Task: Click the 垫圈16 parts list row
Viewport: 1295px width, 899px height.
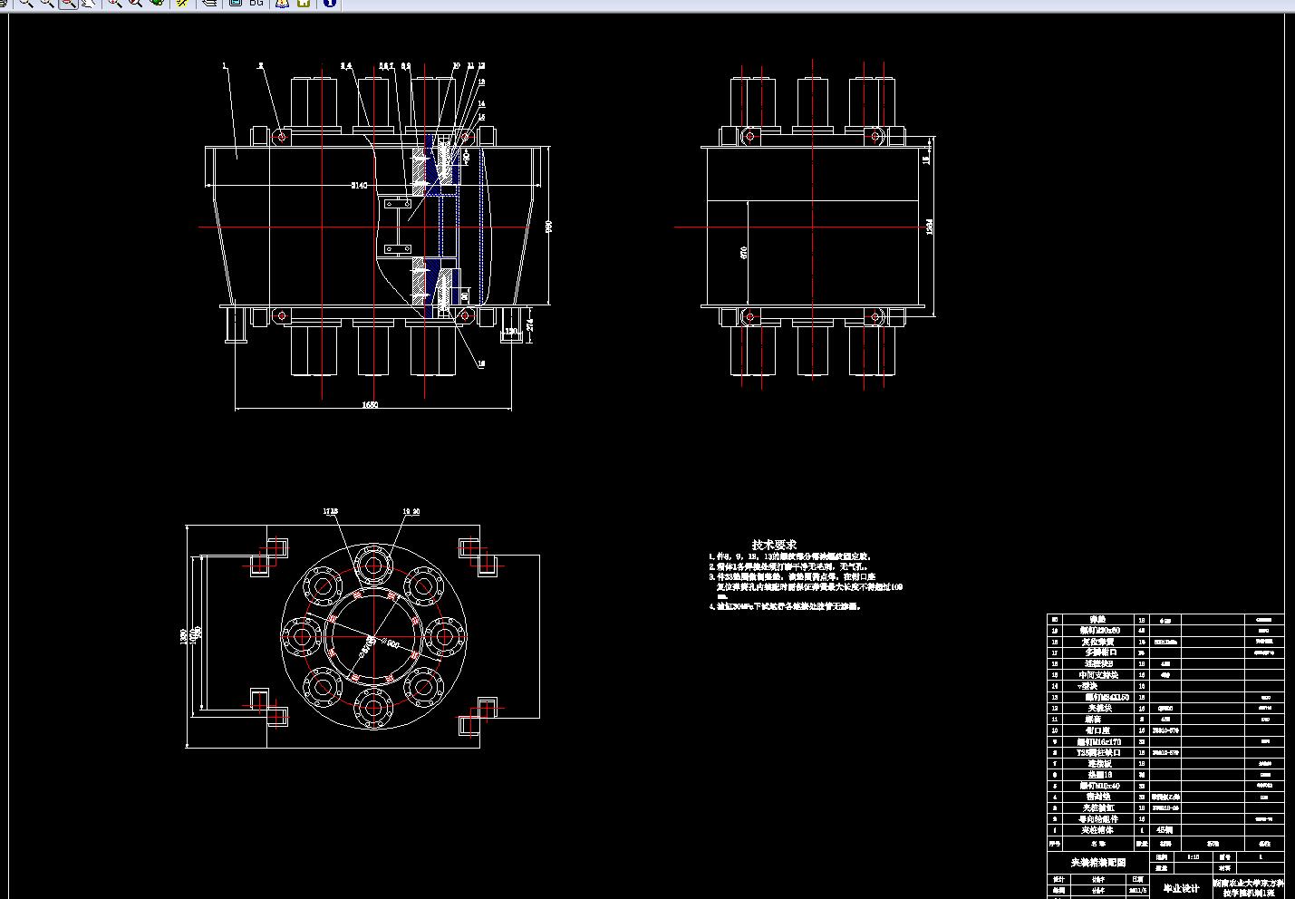Action: 1165,775
